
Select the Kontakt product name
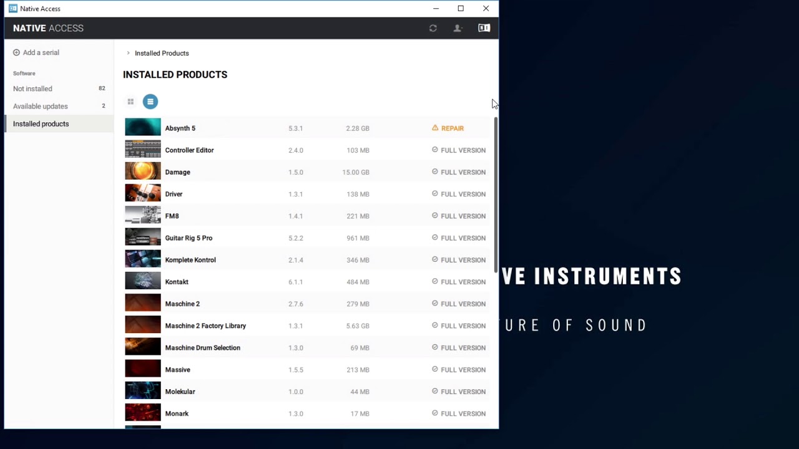(x=177, y=282)
